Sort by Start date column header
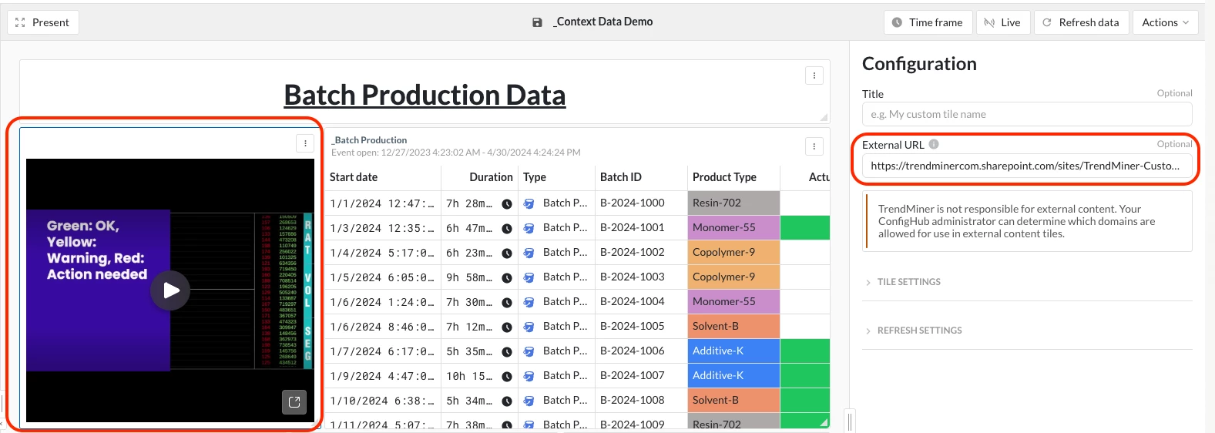Image resolution: width=1215 pixels, height=433 pixels. pyautogui.click(x=354, y=177)
